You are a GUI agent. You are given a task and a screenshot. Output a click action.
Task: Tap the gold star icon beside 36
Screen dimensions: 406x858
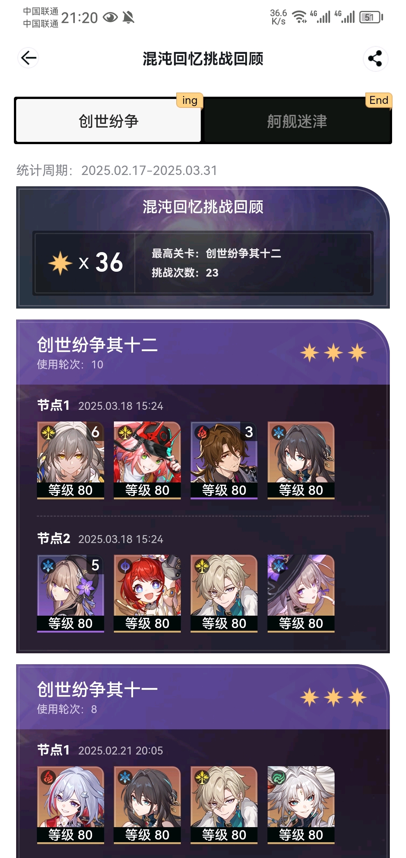(x=60, y=262)
